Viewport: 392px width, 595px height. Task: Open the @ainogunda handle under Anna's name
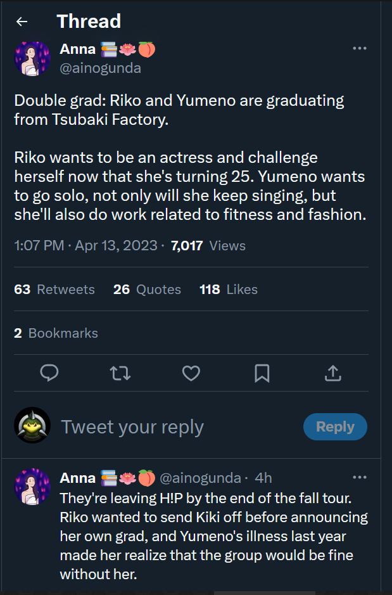(100, 68)
